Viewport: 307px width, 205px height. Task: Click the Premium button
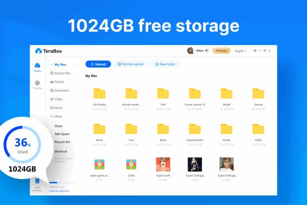(221, 50)
